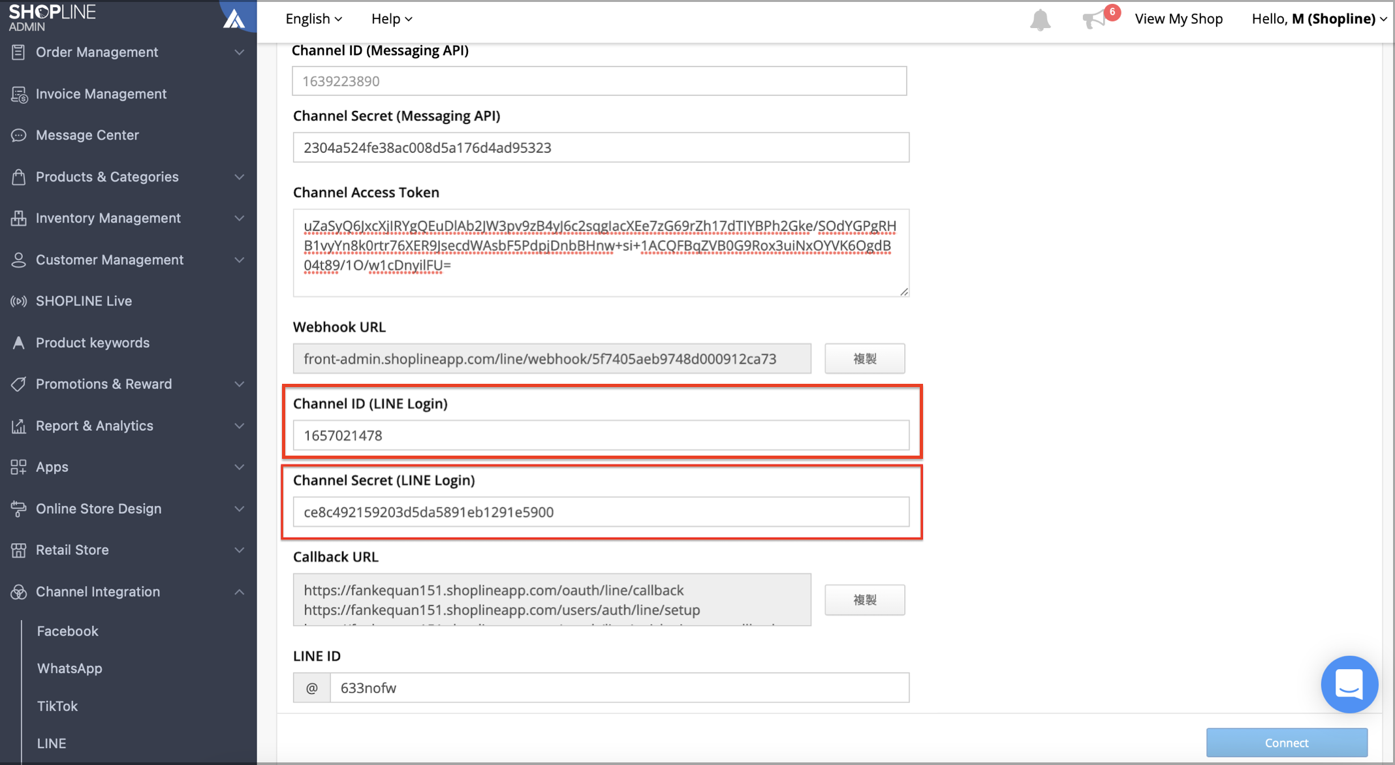Click the Apps grid icon
The image size is (1395, 765).
pyautogui.click(x=18, y=467)
